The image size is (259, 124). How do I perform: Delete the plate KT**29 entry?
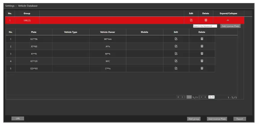click(x=202, y=61)
